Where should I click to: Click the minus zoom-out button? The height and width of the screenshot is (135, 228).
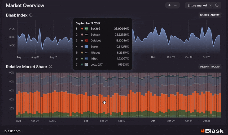(175, 5)
